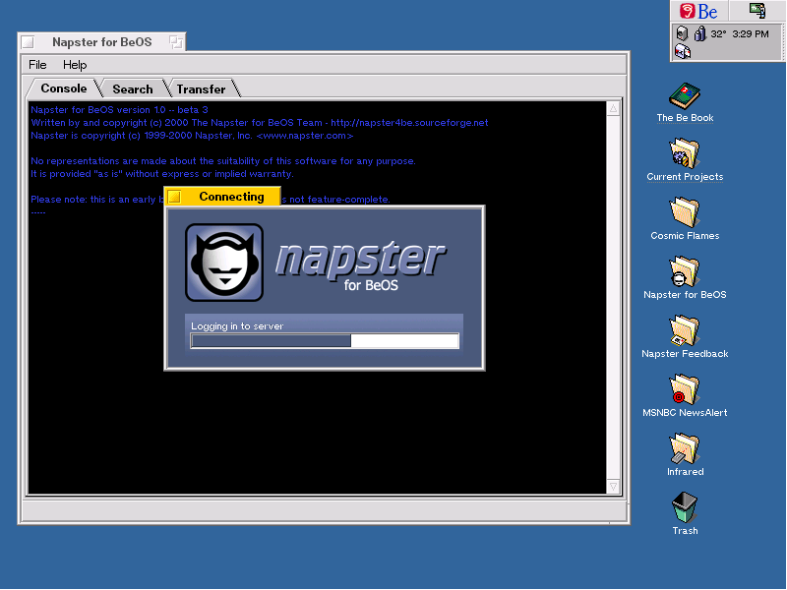Click the "Logging in to server" status text
This screenshot has width=787, height=590.
click(237, 326)
